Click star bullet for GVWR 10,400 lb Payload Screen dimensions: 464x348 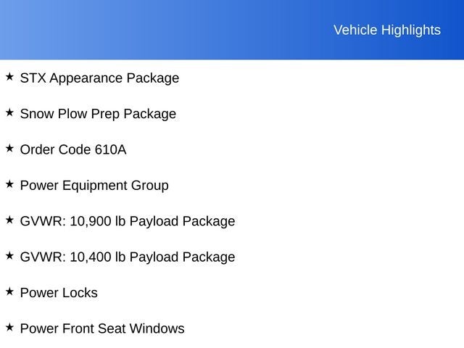pos(9,256)
